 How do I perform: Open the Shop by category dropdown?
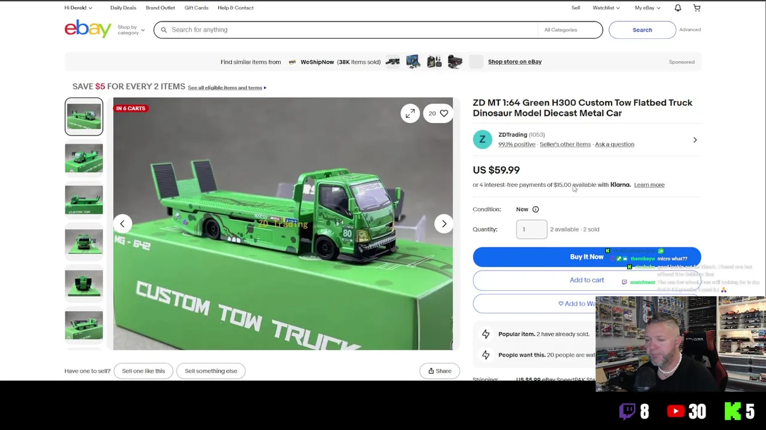pyautogui.click(x=131, y=30)
